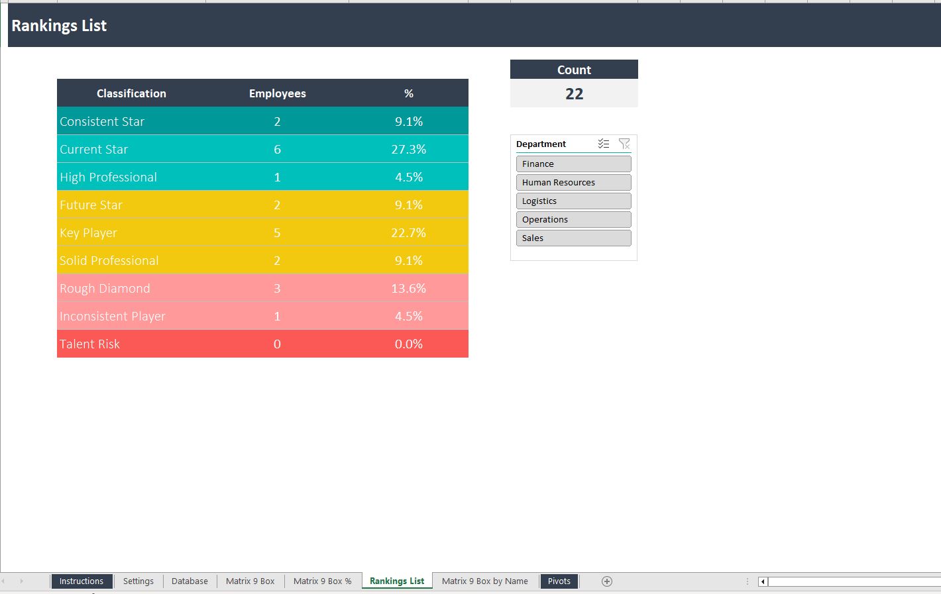Image resolution: width=941 pixels, height=594 pixels.
Task: Click the horizontal scrollbar left arrow
Action: [x=763, y=581]
